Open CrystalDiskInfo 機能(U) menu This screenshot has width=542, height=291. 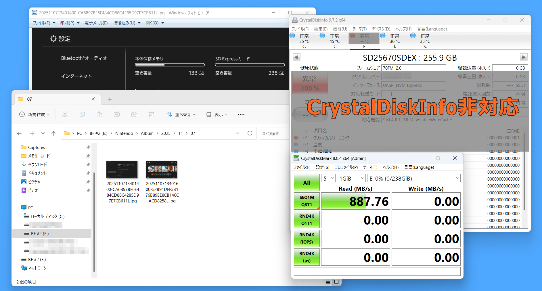[340, 29]
